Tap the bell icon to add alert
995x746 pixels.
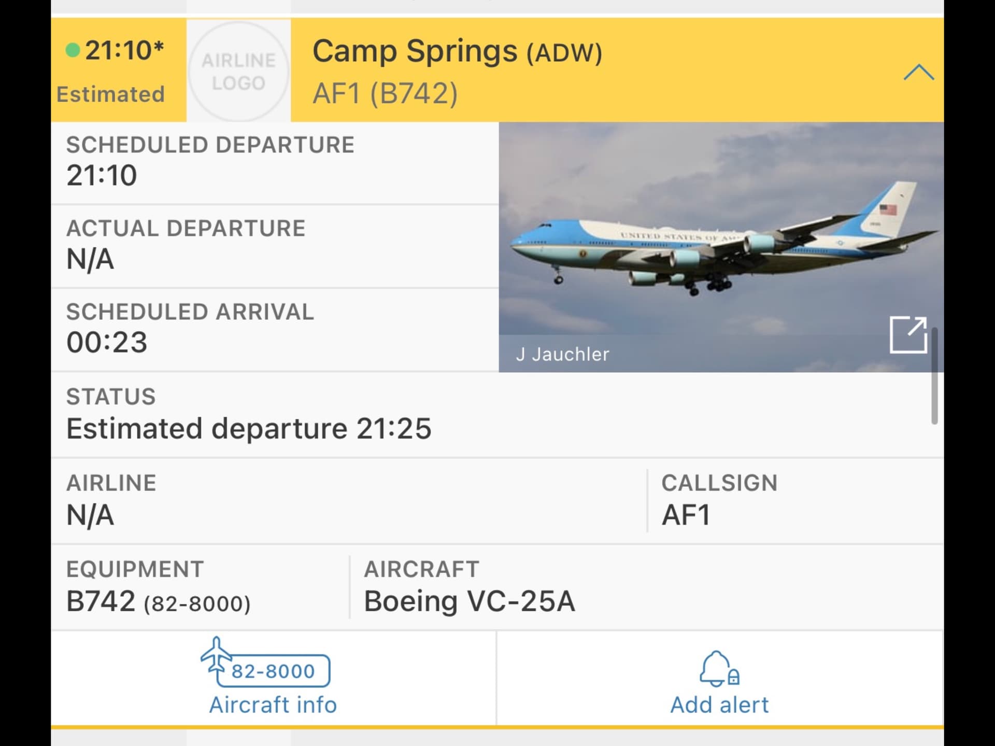coord(719,670)
